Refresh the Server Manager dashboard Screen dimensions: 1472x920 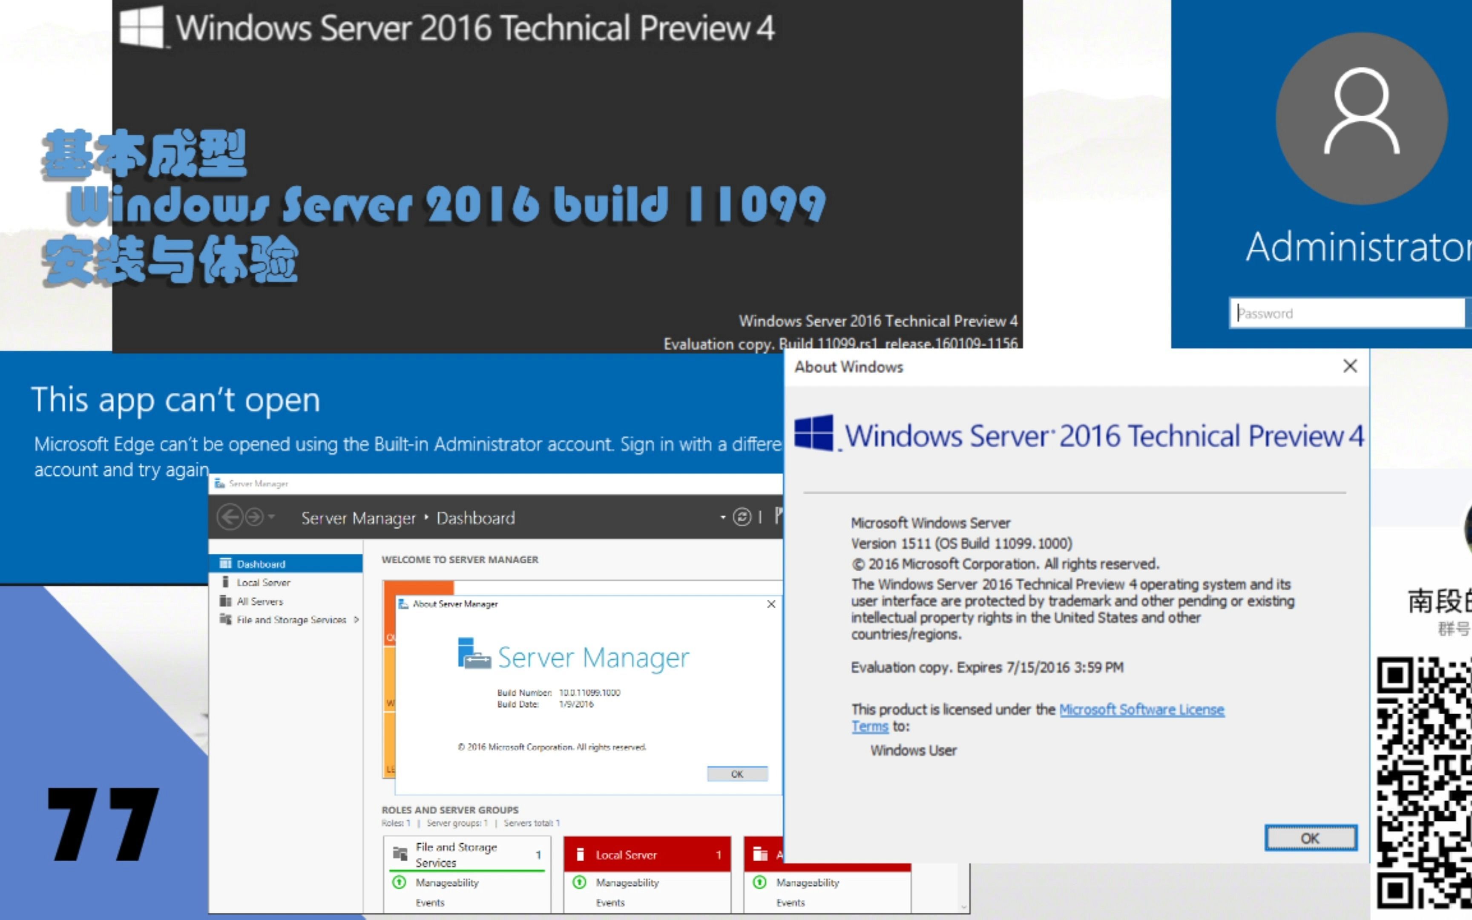coord(742,517)
